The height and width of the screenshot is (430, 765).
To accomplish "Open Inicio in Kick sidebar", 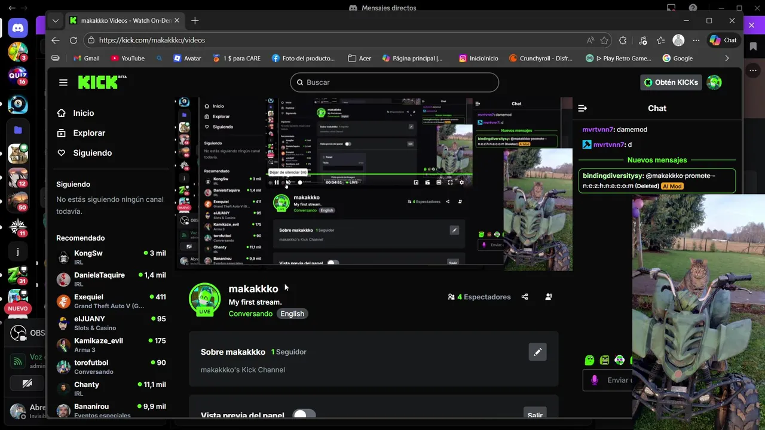I will tap(75, 113).
